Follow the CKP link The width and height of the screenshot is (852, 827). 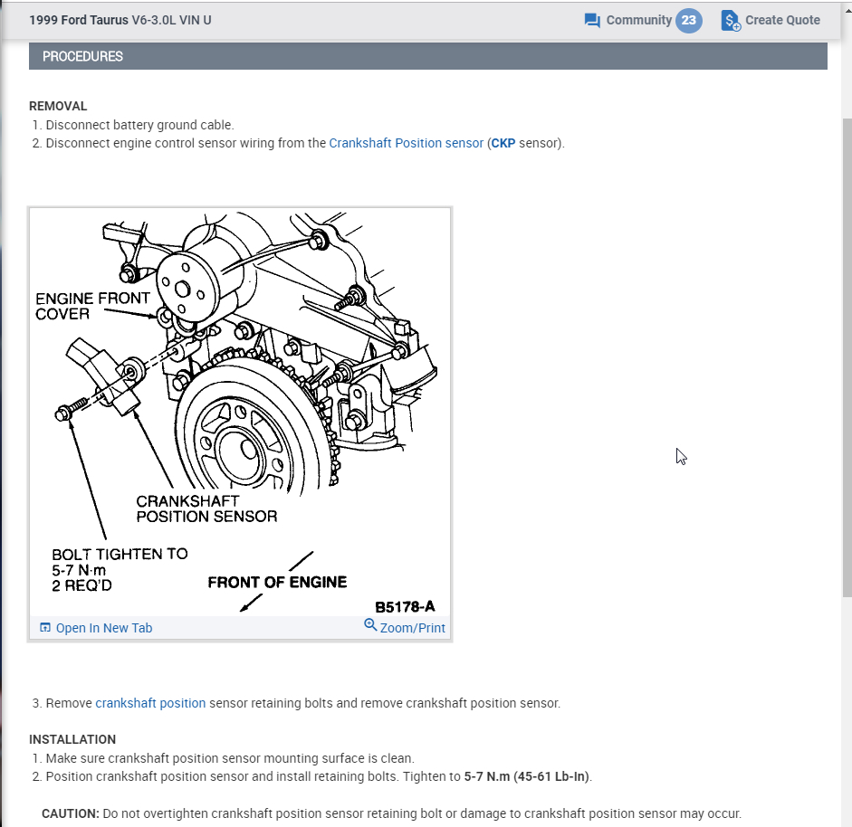(x=503, y=143)
